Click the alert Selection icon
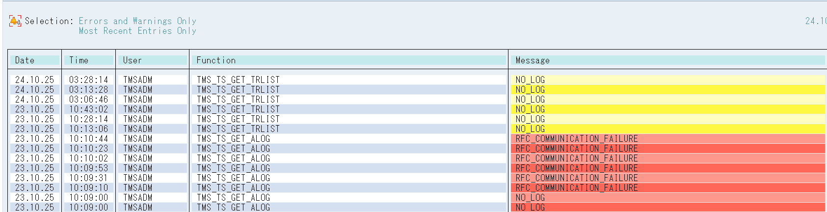This screenshot has width=827, height=212. pos(15,21)
